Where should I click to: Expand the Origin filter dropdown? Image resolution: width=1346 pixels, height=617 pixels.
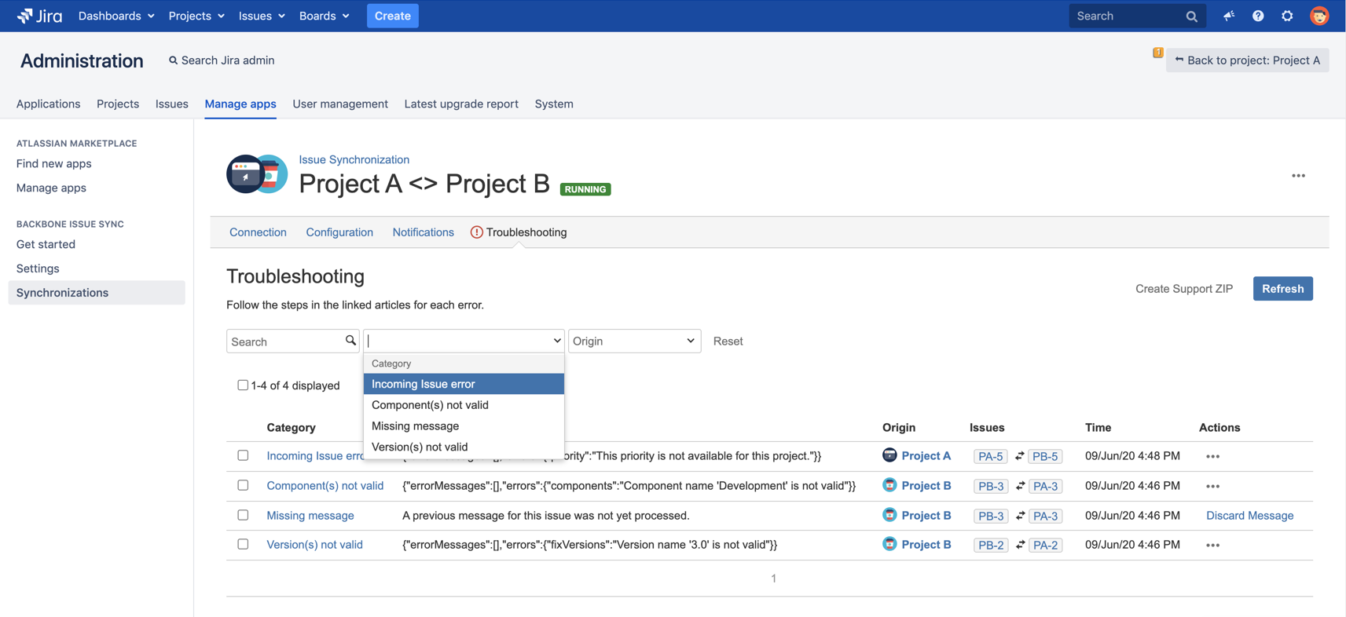(x=634, y=341)
